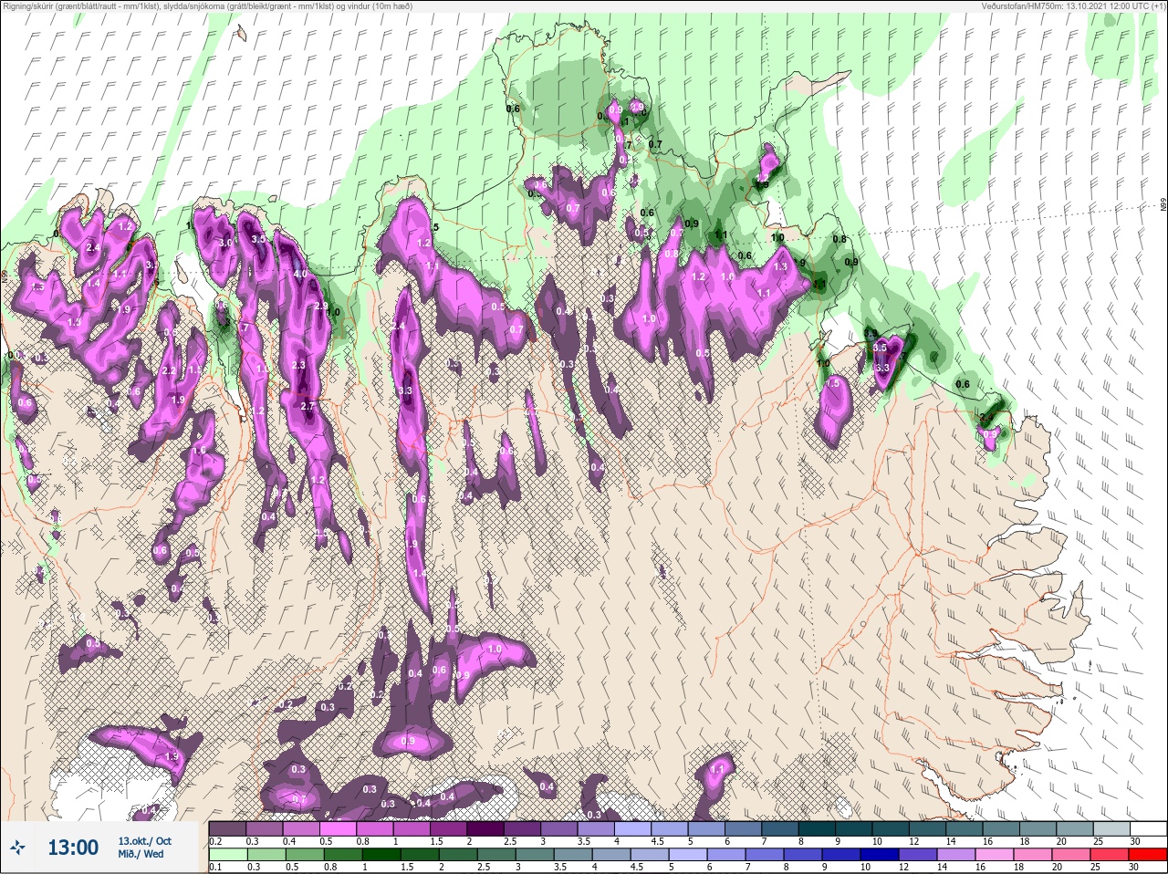The width and height of the screenshot is (1168, 874).
Task: Select the pink 16 mm rain legend swatch
Action: pyautogui.click(x=994, y=855)
